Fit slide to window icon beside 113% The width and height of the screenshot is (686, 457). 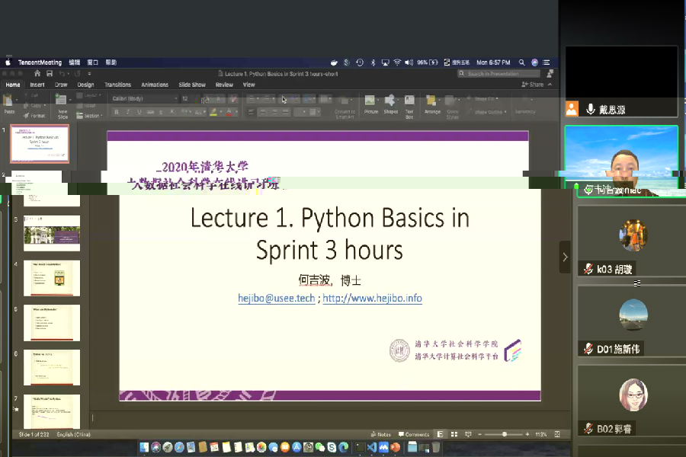point(557,434)
